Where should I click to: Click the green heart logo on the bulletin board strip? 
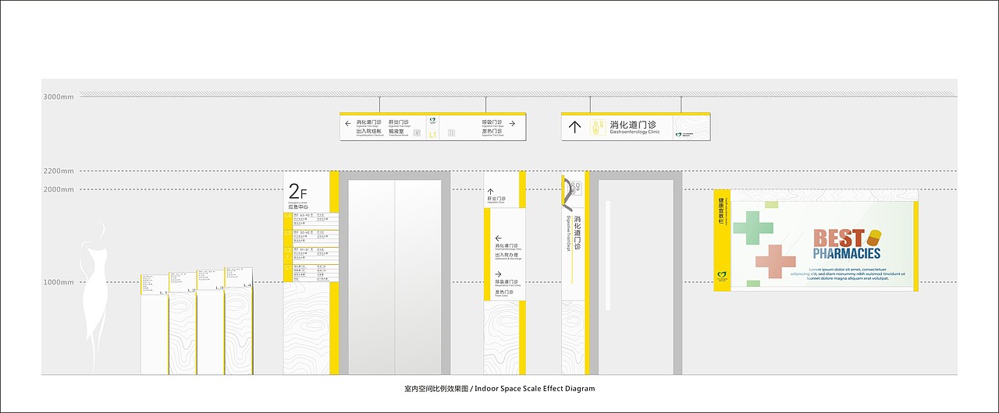[722, 275]
